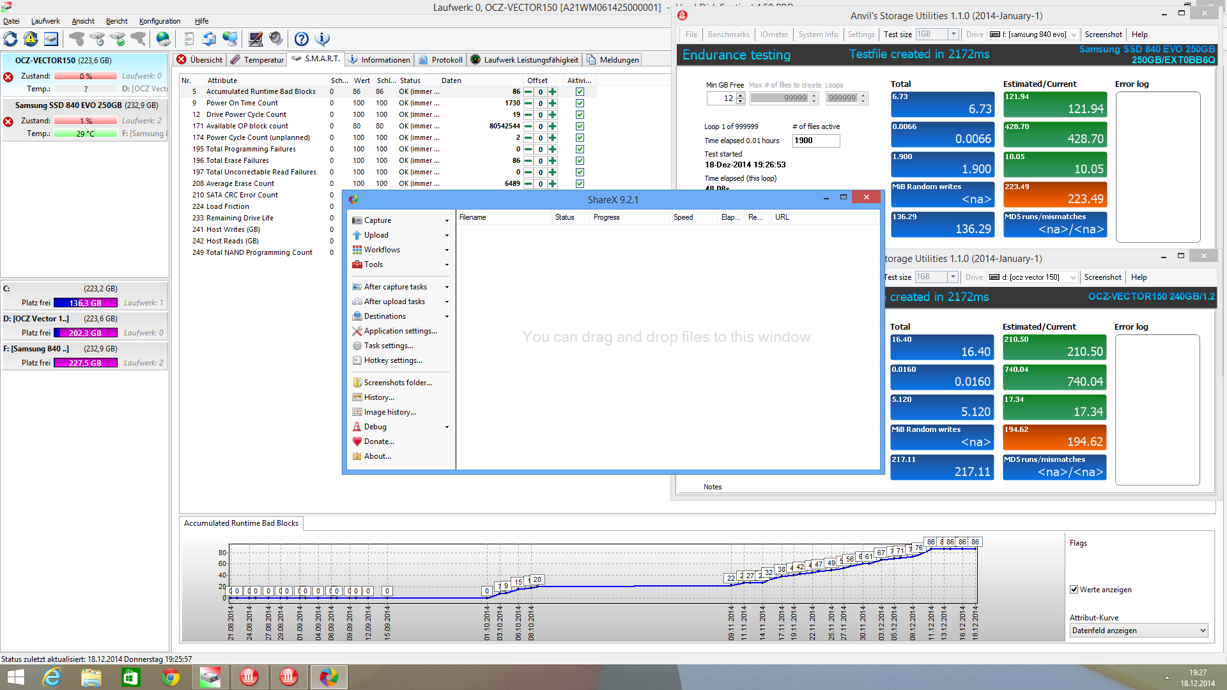Toggle Aktiv checkbox for Power Cycle Count (unplanned)

point(580,138)
